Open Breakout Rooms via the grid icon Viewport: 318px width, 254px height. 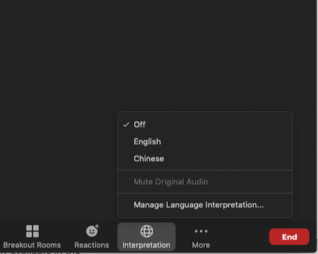[32, 231]
